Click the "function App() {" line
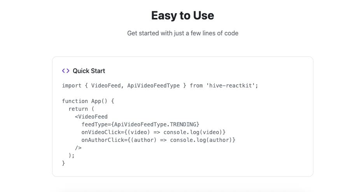Screen dimensions: 348x192 click(x=88, y=101)
